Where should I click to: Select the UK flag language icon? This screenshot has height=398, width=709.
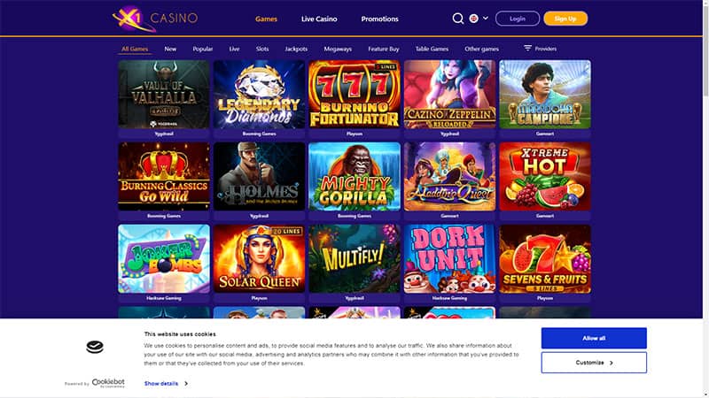point(473,19)
